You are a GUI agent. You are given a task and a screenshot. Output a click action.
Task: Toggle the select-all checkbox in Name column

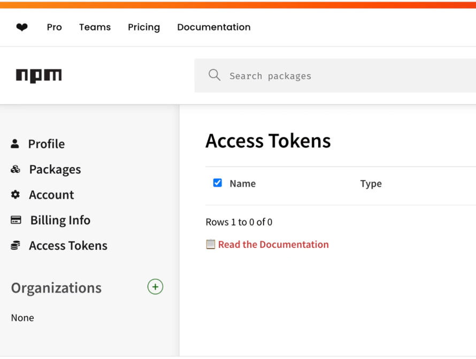point(217,182)
